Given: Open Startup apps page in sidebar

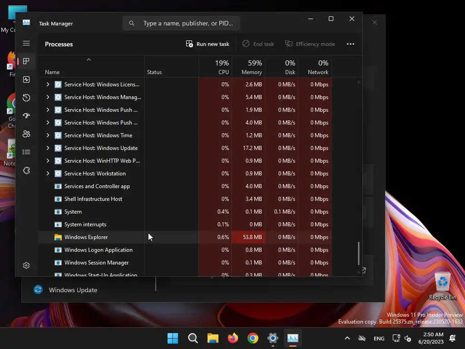Looking at the screenshot, I should [26, 116].
